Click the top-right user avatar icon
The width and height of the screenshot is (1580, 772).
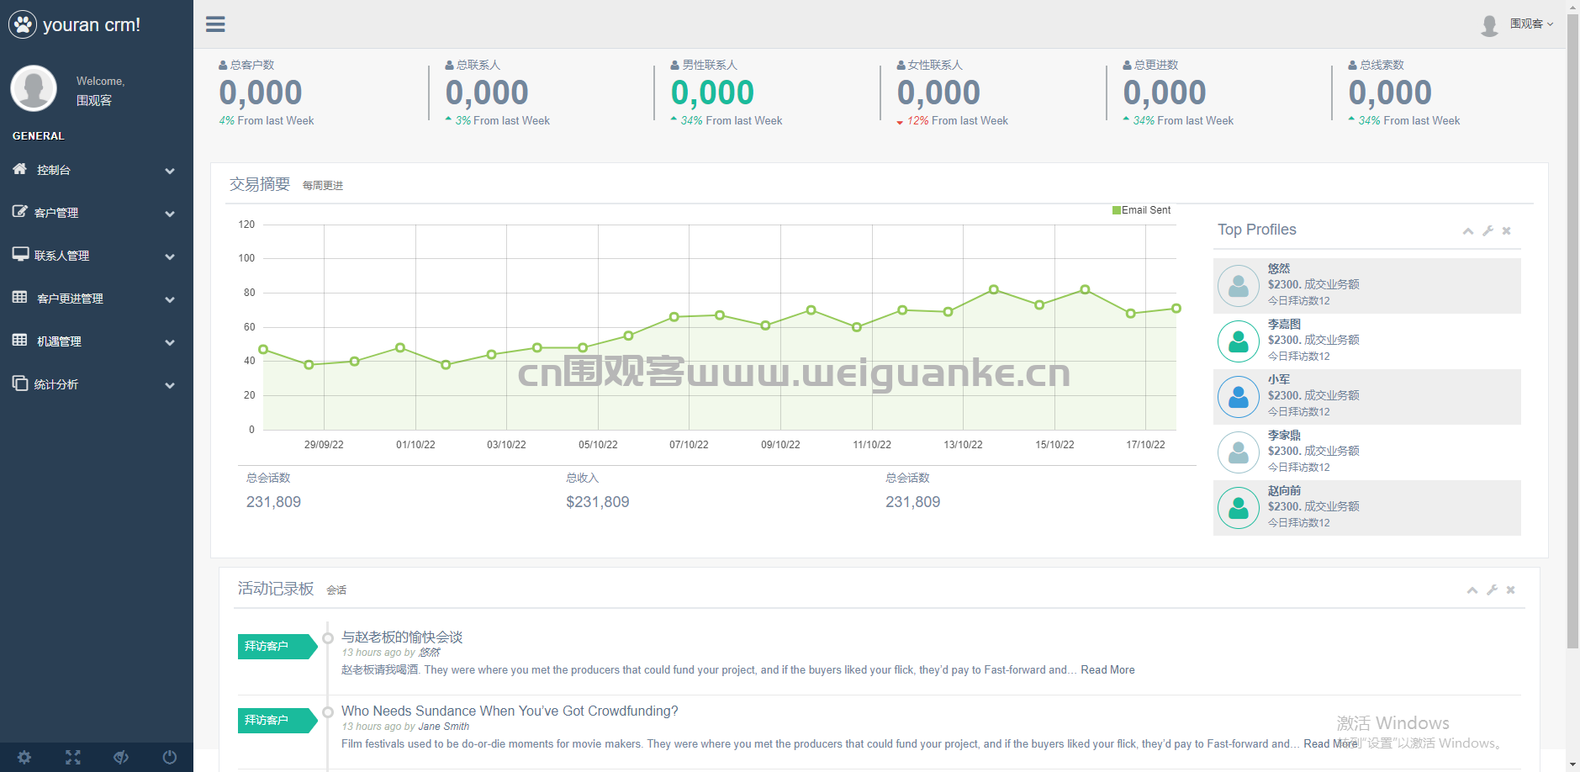(1489, 26)
